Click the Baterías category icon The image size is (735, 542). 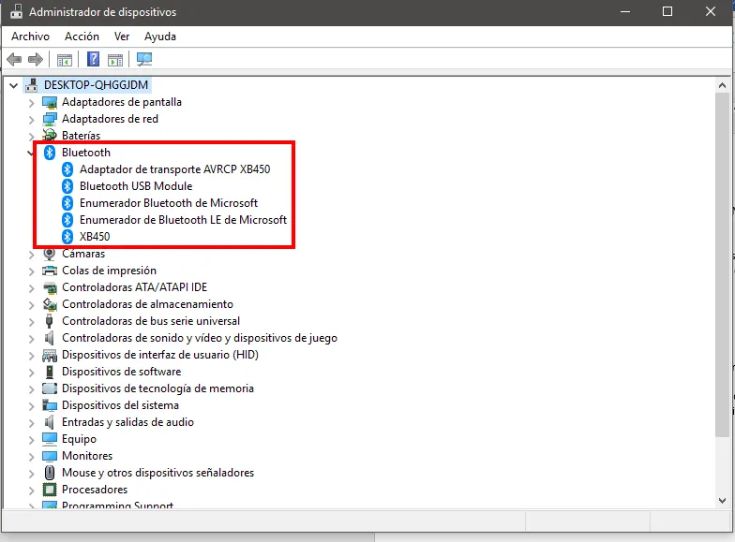pyautogui.click(x=50, y=135)
